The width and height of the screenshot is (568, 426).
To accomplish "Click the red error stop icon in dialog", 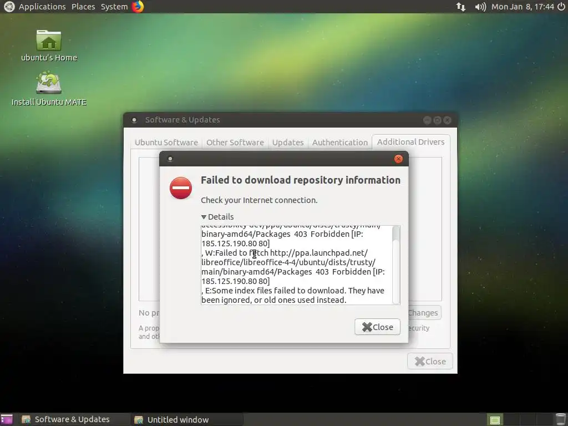I will [181, 188].
